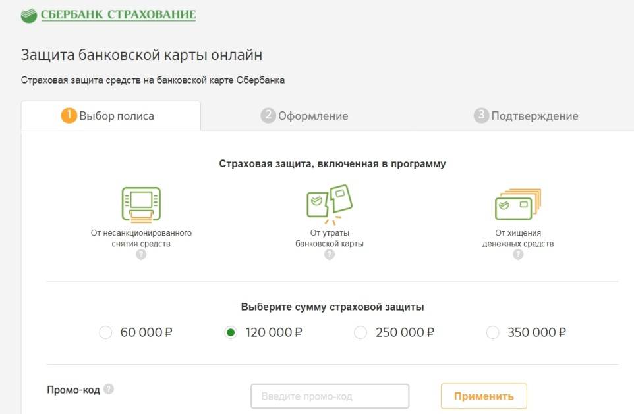Viewport: 634px width, 414px height.
Task: Switch to the Выбор полиса tab
Action: pyautogui.click(x=111, y=116)
